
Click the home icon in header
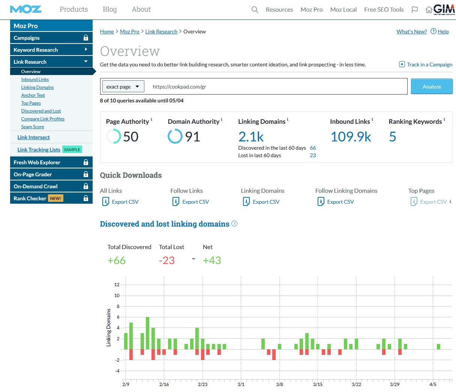(x=429, y=10)
